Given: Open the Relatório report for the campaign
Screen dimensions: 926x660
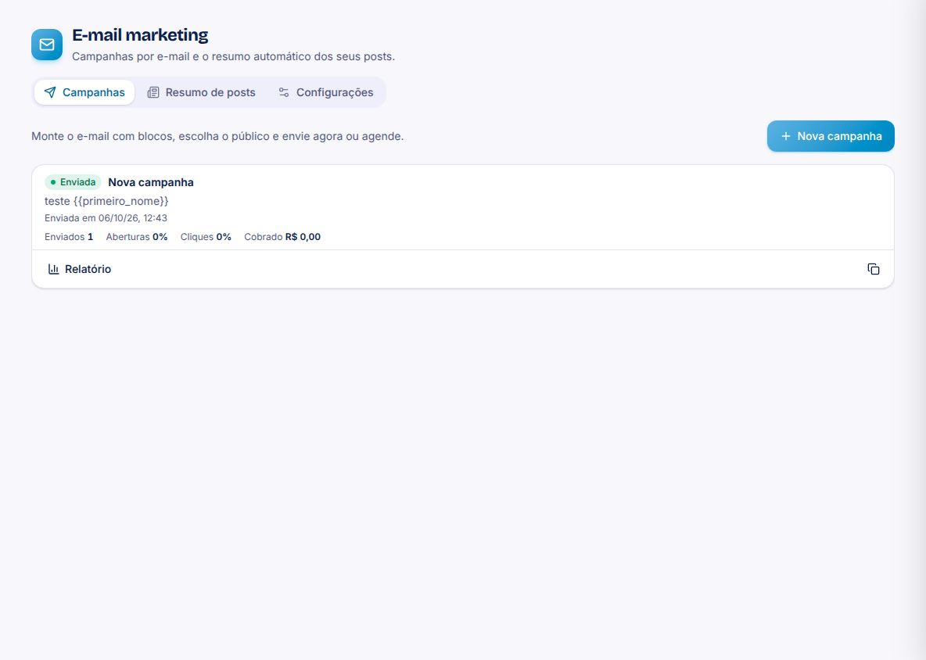Looking at the screenshot, I should click(x=79, y=269).
